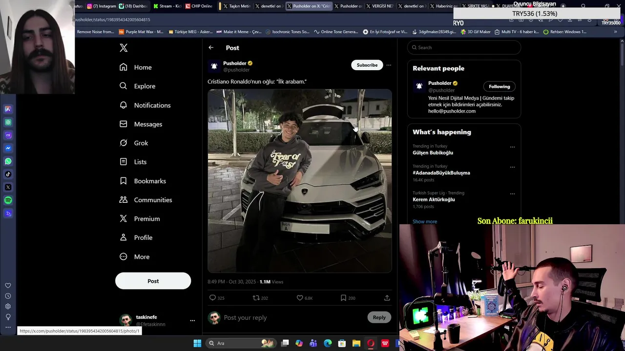Open options for #AdanadaBüyükBuluşma trend
Viewport: 625px width, 351px height.
(512, 167)
